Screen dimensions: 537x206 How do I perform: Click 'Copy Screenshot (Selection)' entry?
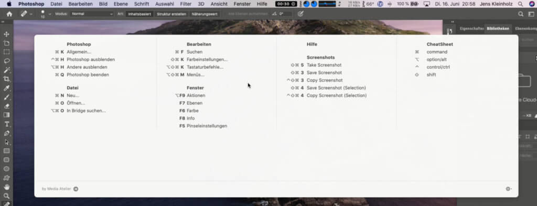(337, 95)
